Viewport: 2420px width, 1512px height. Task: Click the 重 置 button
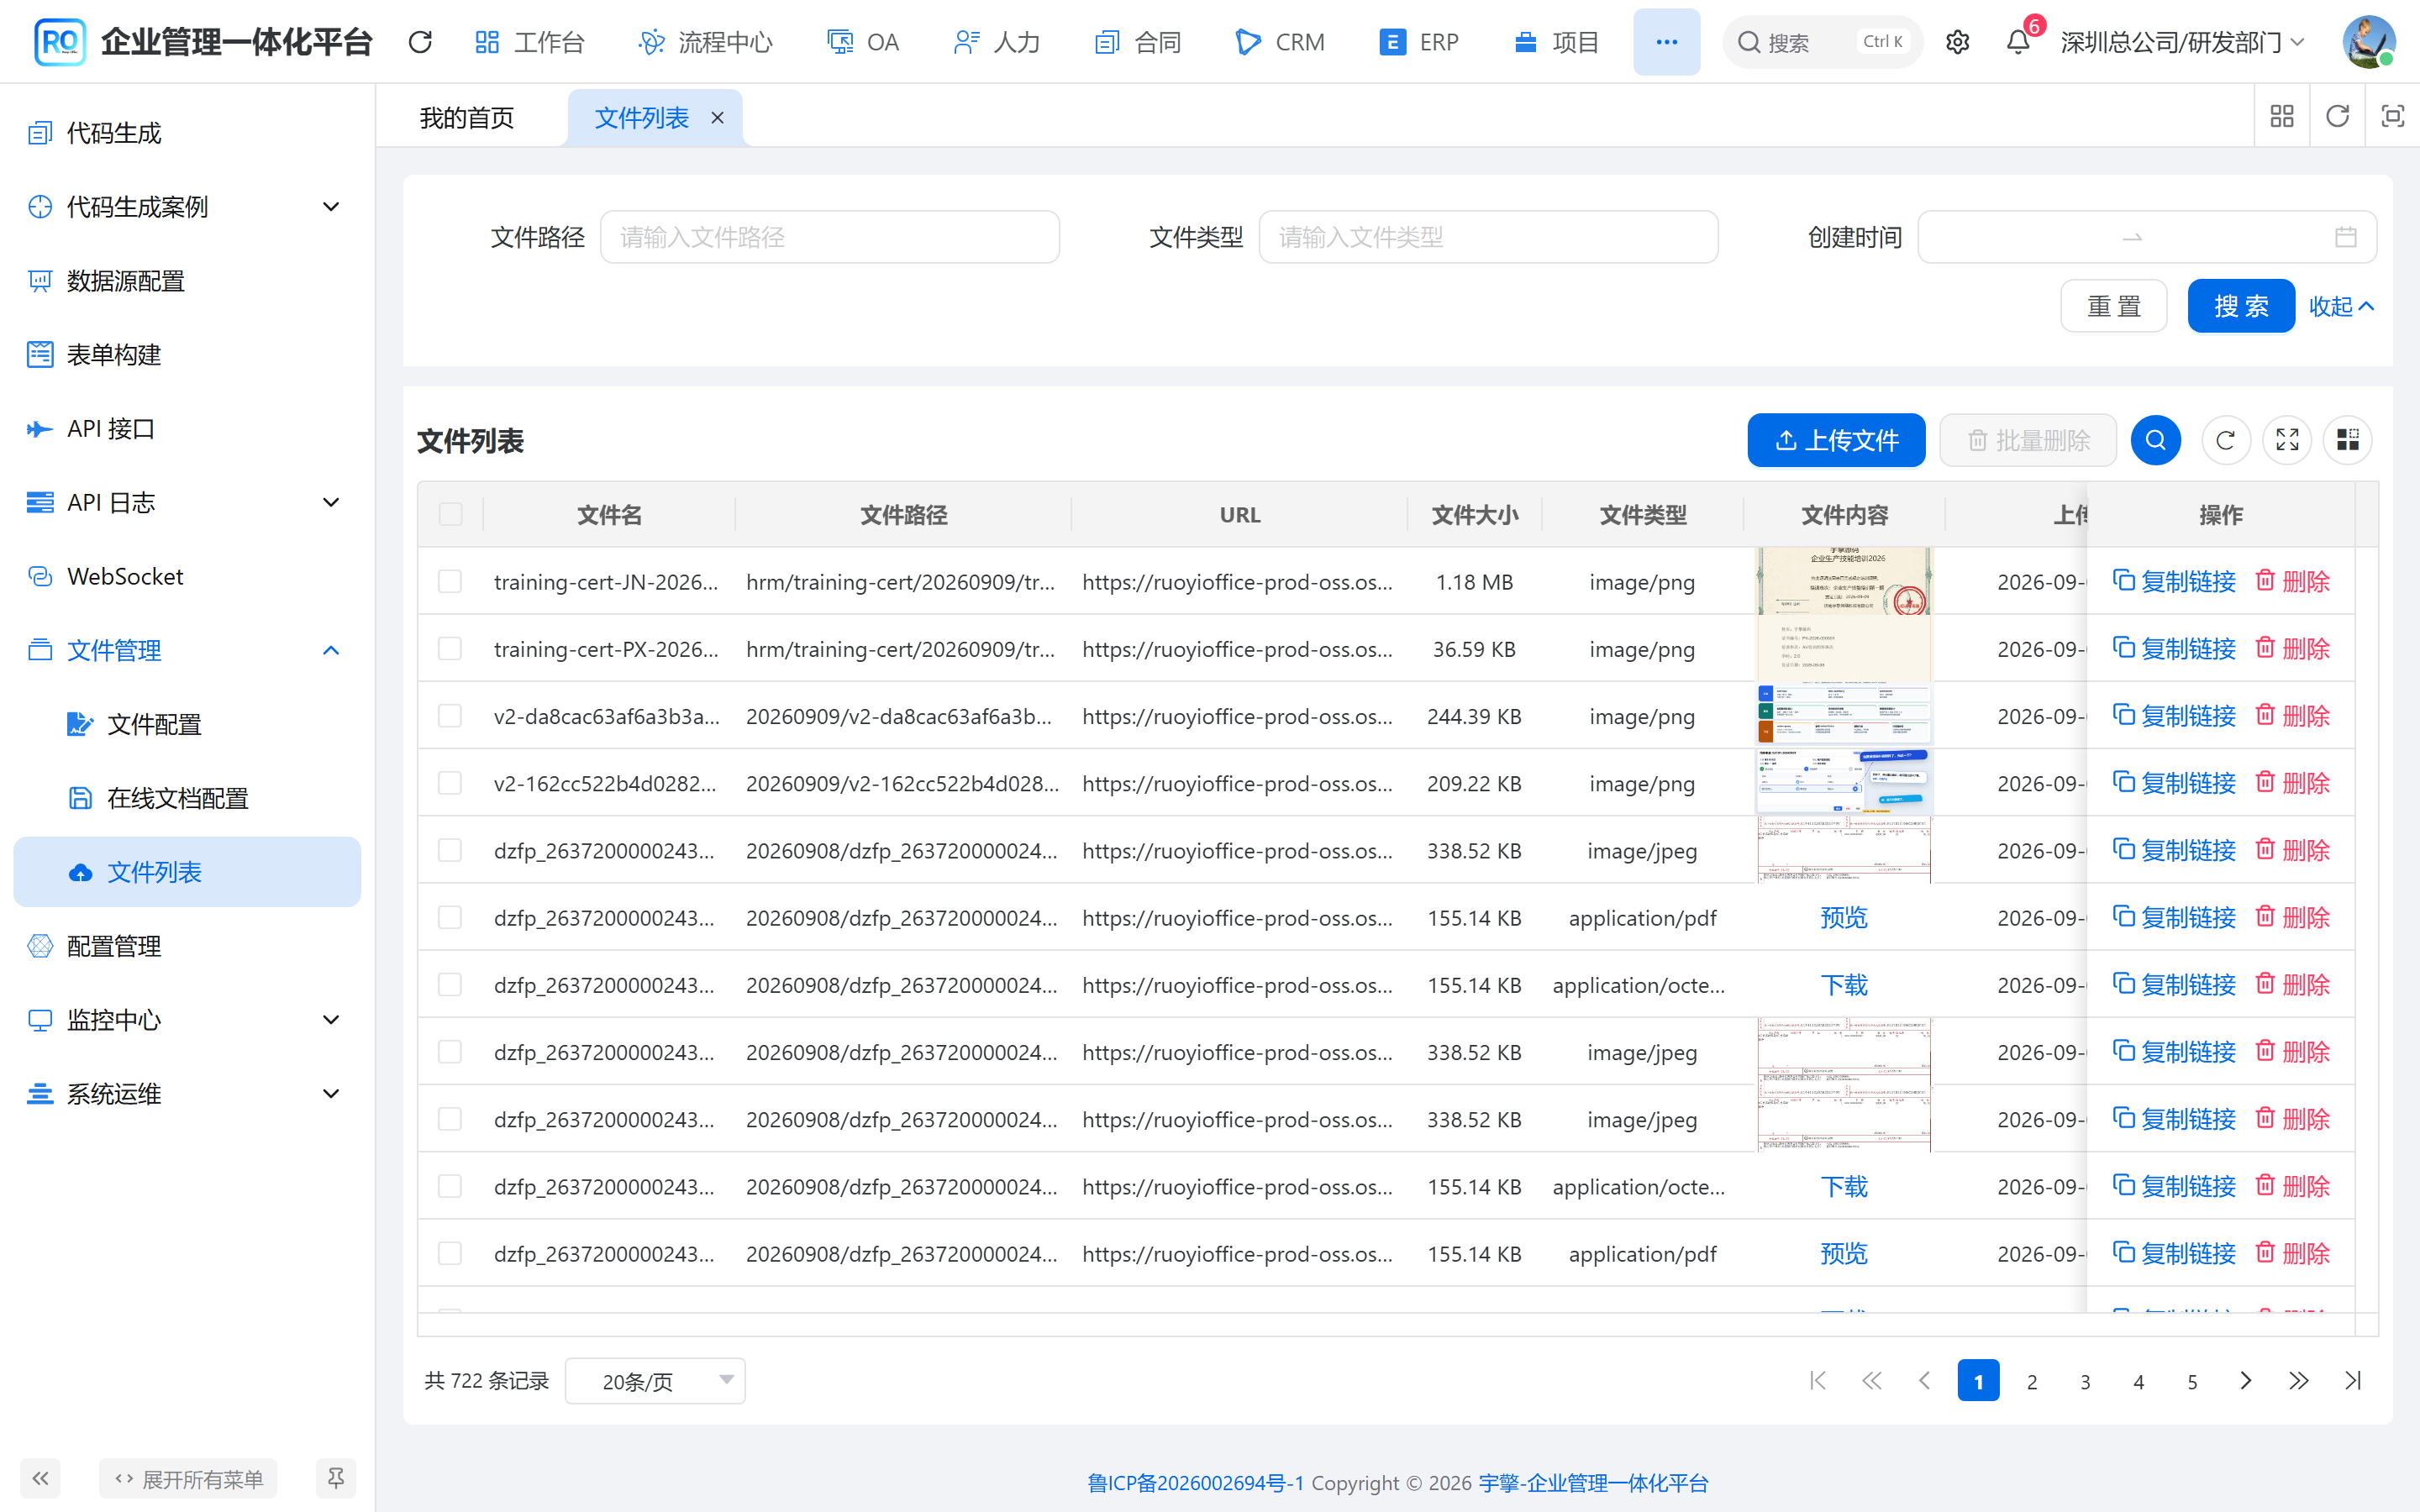(x=2114, y=306)
